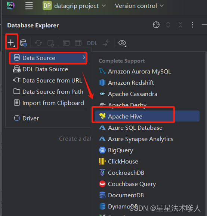The image size is (207, 216).
Task: Open the Database Explorer options kebab menu
Action: pyautogui.click(x=192, y=25)
